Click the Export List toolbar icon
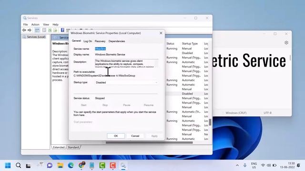This screenshot has width=305, height=171. coord(55,30)
